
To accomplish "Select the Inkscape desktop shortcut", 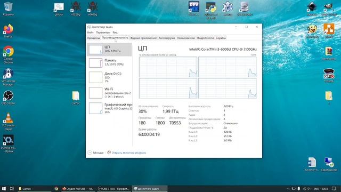I will 312,9.
